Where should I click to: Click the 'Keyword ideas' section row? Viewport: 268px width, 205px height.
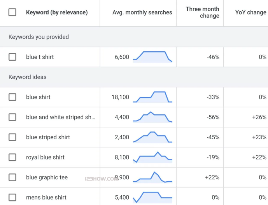[x=28, y=77]
